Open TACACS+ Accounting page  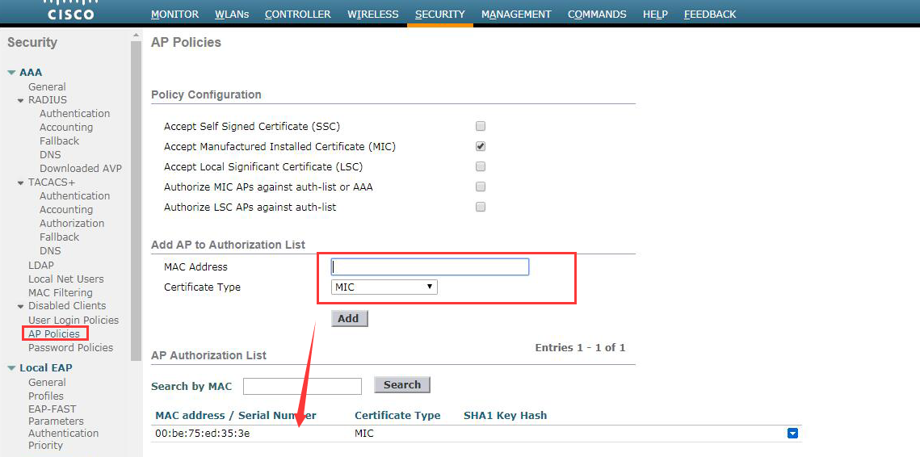coord(66,209)
